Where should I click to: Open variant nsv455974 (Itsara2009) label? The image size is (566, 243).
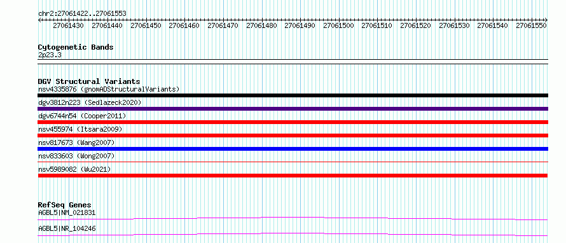click(x=80, y=129)
